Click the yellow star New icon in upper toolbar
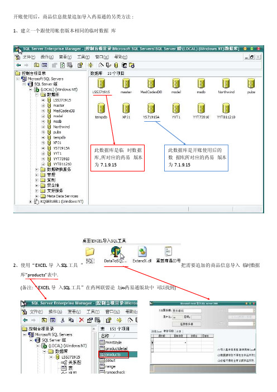Image resolution: width=277 pixels, height=392 pixels. tap(90, 65)
